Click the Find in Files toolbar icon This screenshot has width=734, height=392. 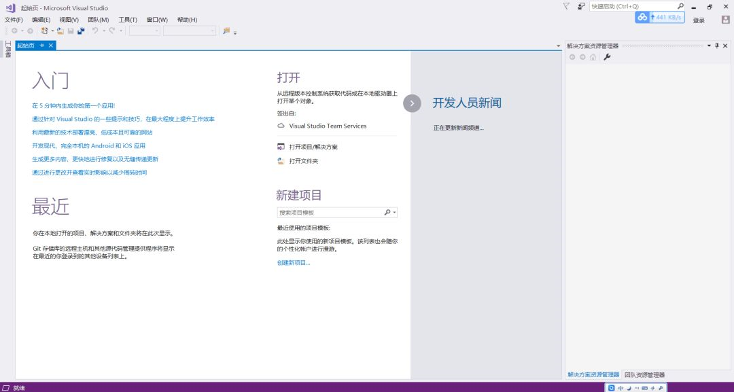point(226,31)
